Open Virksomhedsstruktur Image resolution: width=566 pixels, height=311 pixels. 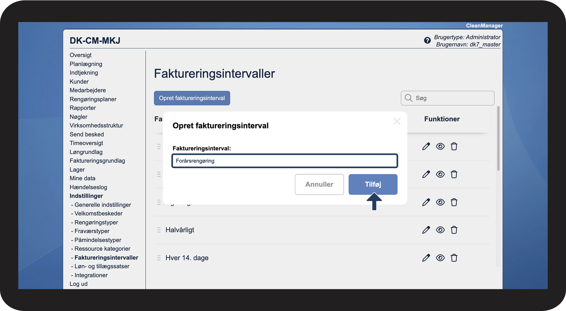tap(96, 126)
